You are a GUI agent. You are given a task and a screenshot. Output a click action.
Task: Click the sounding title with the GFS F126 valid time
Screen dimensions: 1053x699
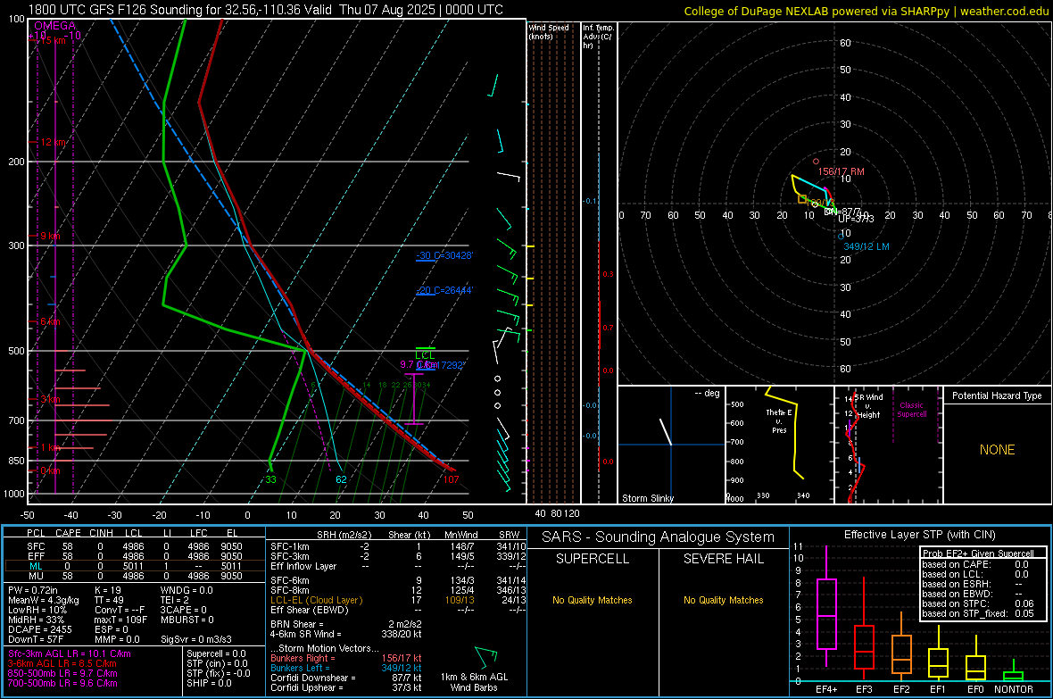[265, 10]
